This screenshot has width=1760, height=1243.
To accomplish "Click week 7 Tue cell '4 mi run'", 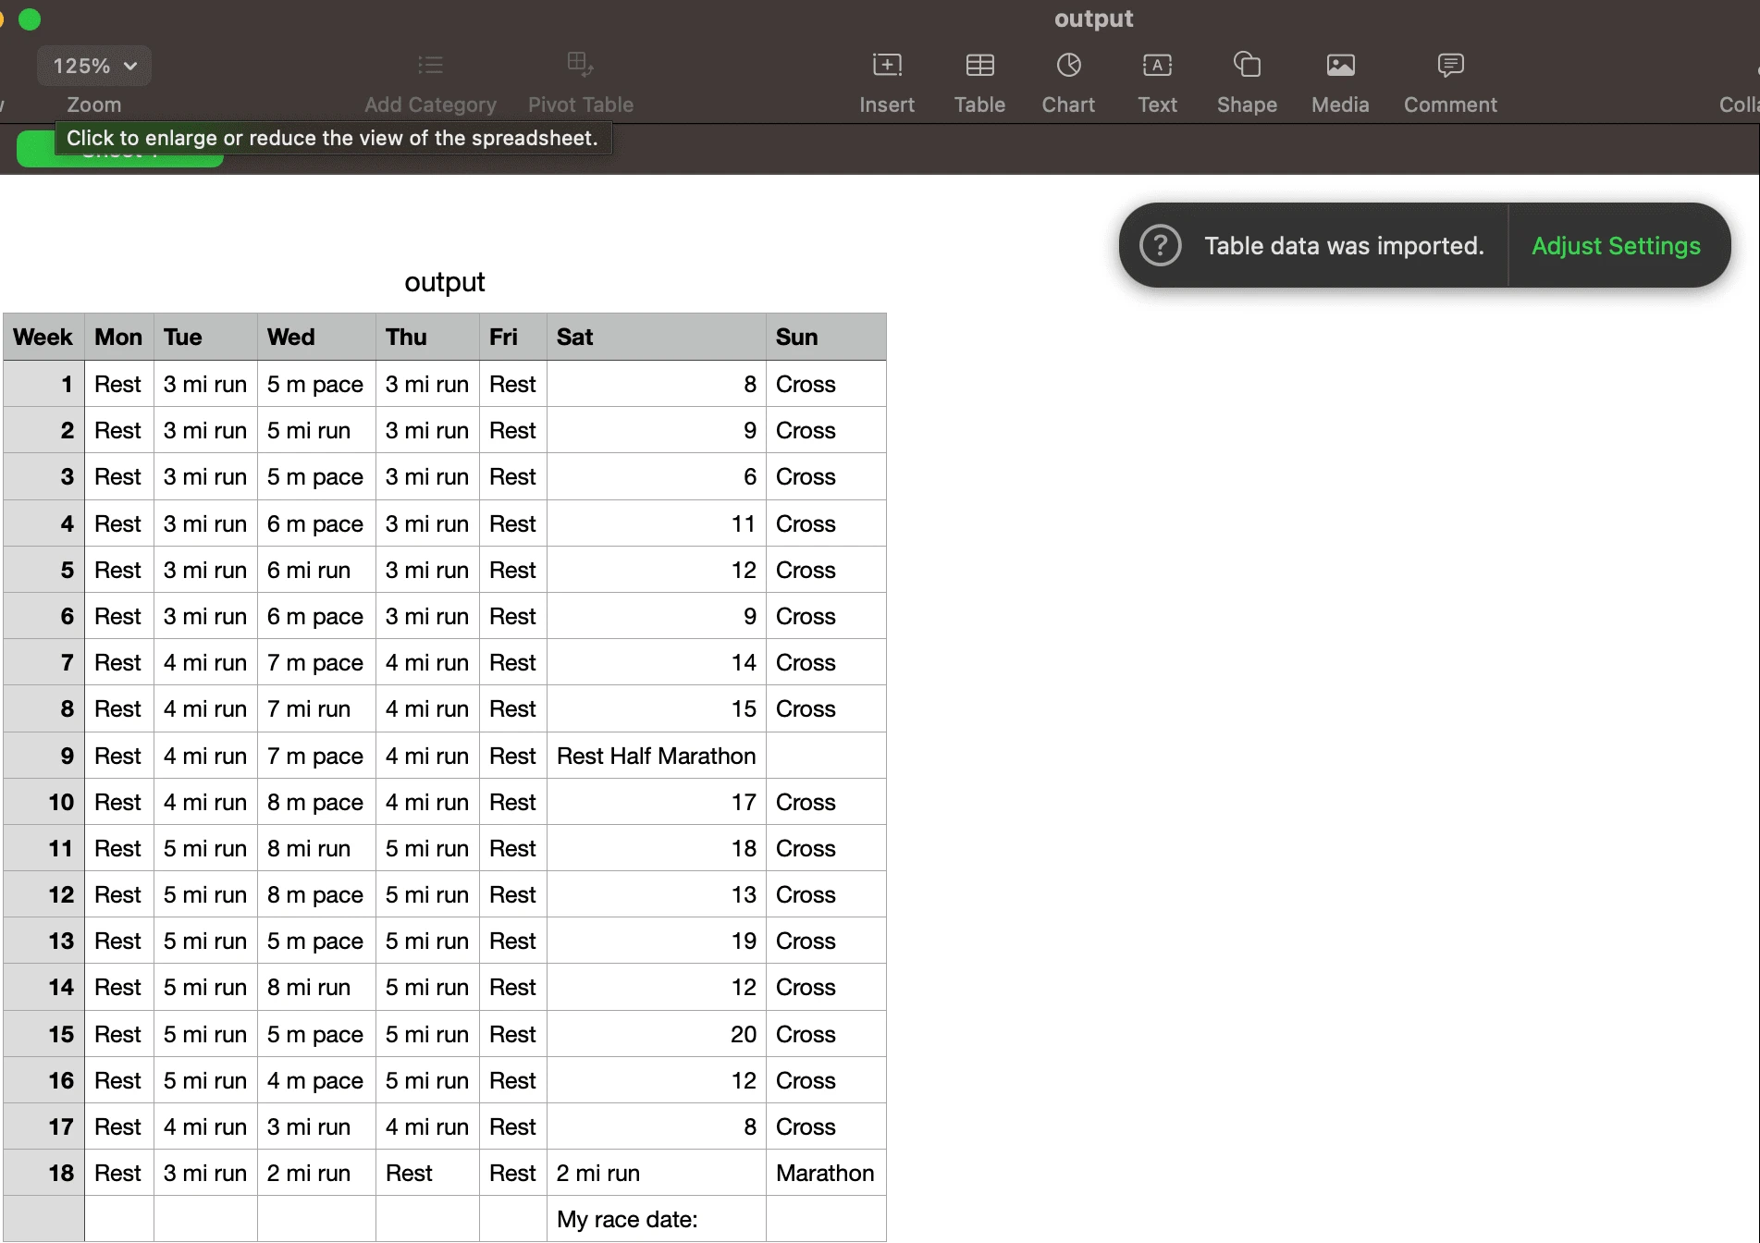I will coord(205,662).
